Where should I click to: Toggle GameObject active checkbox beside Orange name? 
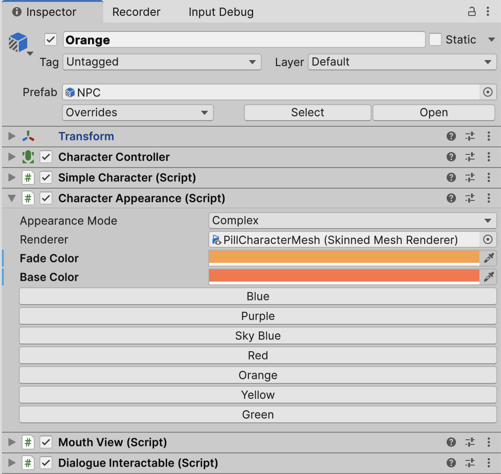tap(51, 40)
